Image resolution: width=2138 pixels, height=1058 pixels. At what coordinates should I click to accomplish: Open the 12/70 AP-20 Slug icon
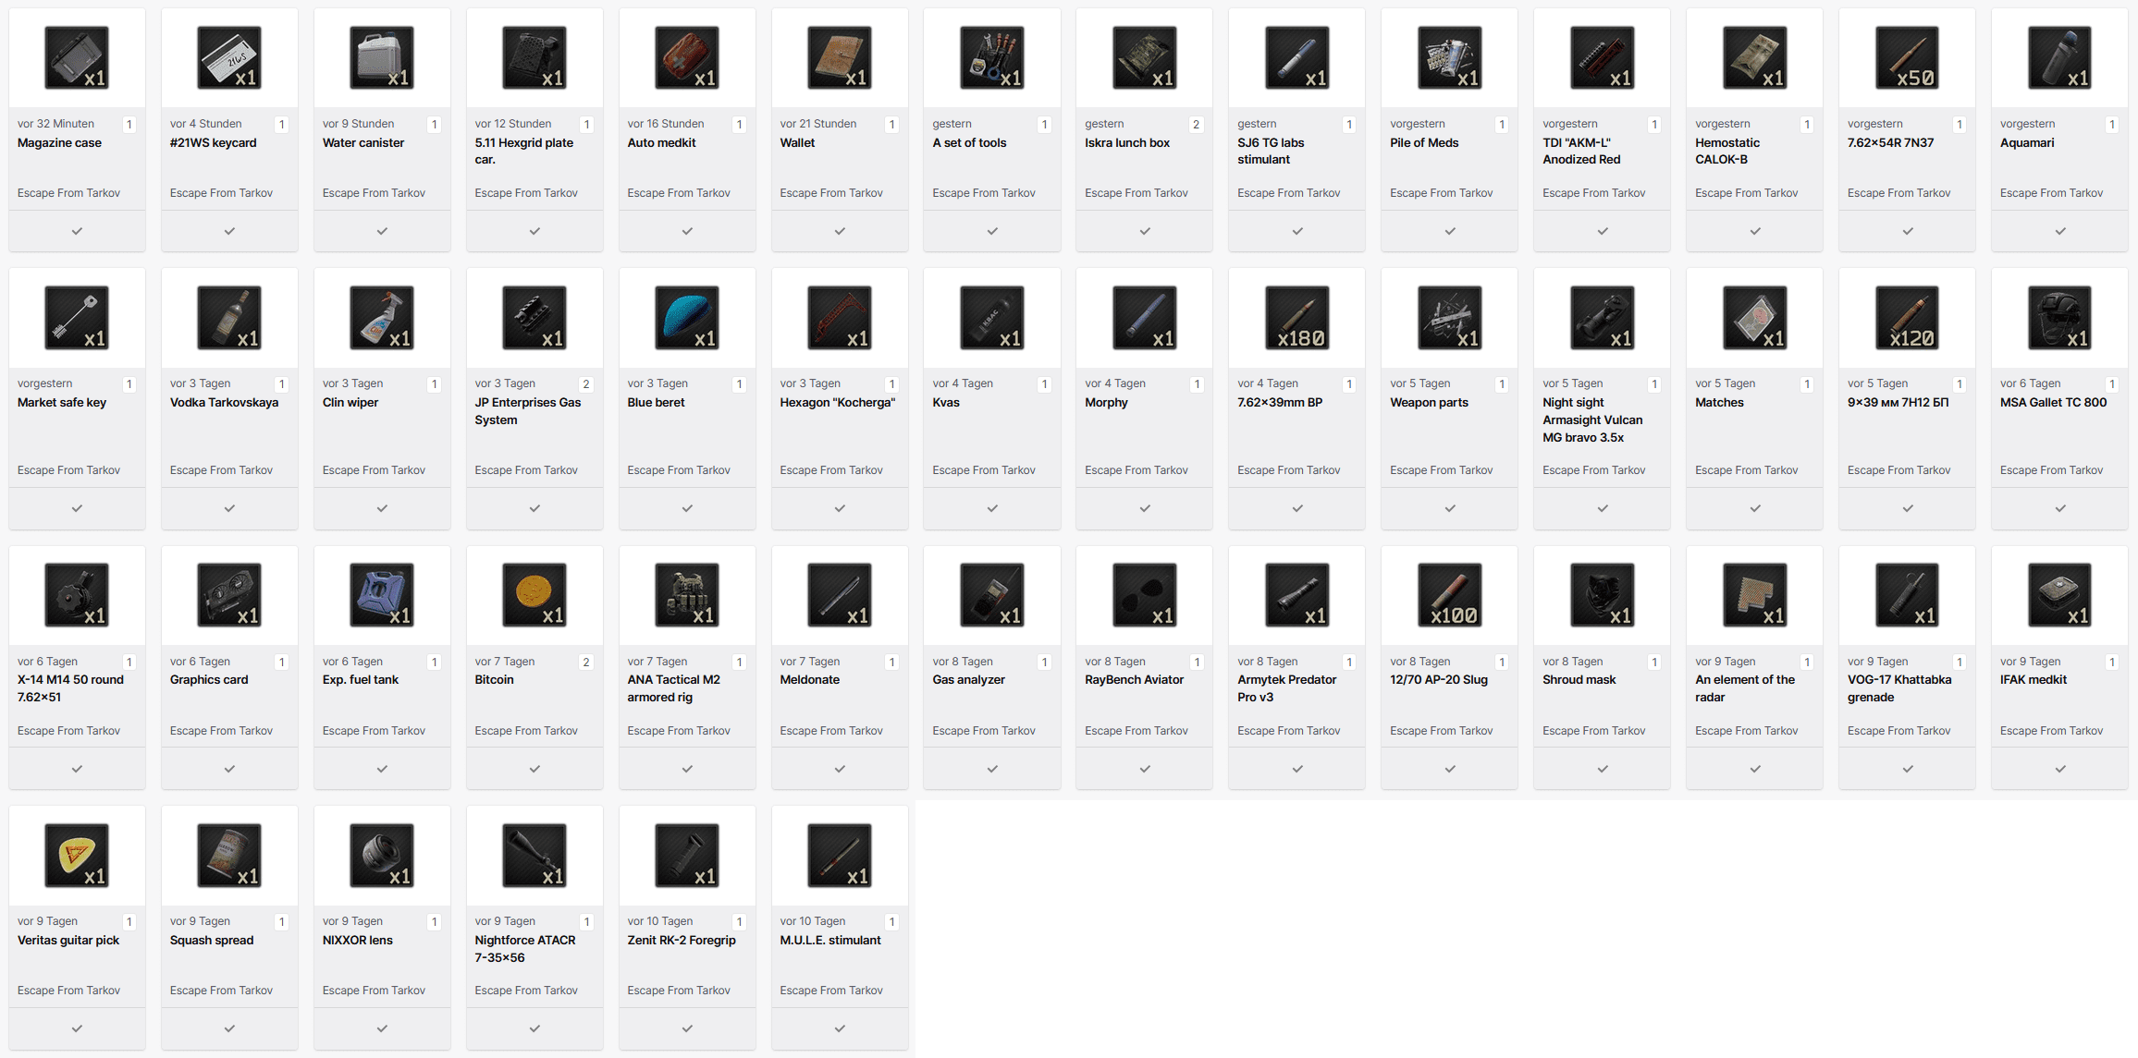click(x=1450, y=595)
